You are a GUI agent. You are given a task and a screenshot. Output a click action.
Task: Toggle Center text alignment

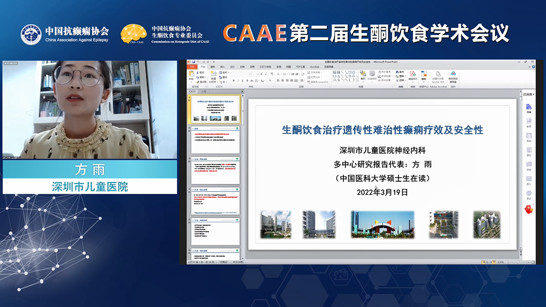point(282,80)
